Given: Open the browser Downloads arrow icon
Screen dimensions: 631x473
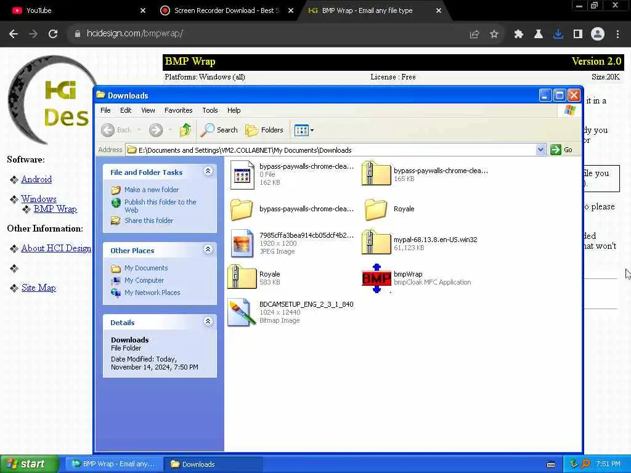Looking at the screenshot, I should click(x=558, y=34).
